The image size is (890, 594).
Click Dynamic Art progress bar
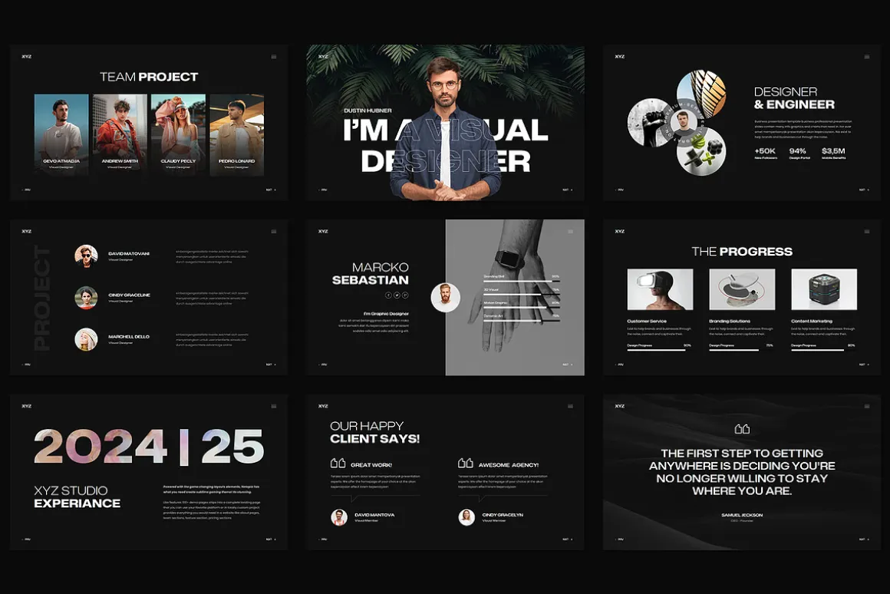[522, 320]
